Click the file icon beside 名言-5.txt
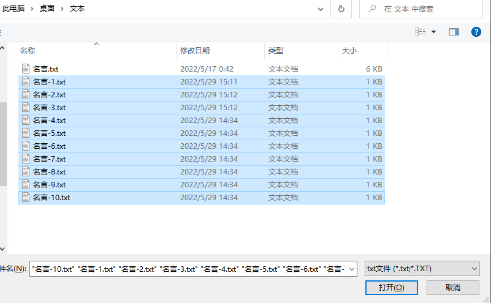Screen dimensions: 491x303 26,133
